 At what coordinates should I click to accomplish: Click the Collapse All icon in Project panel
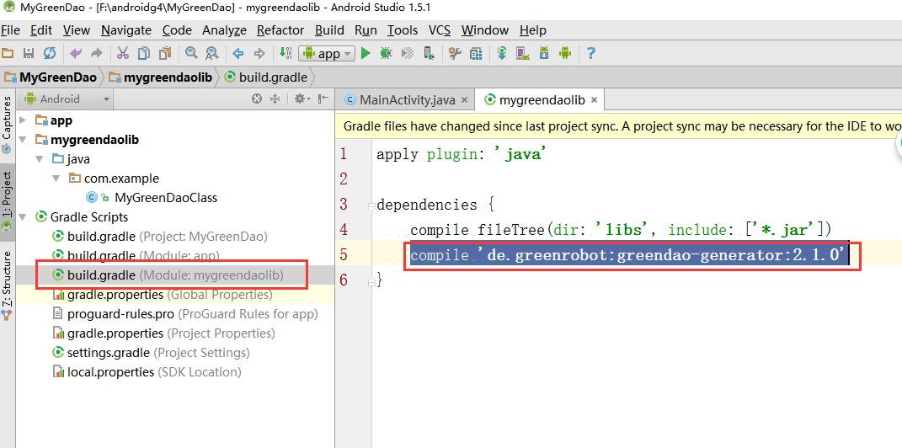[275, 99]
